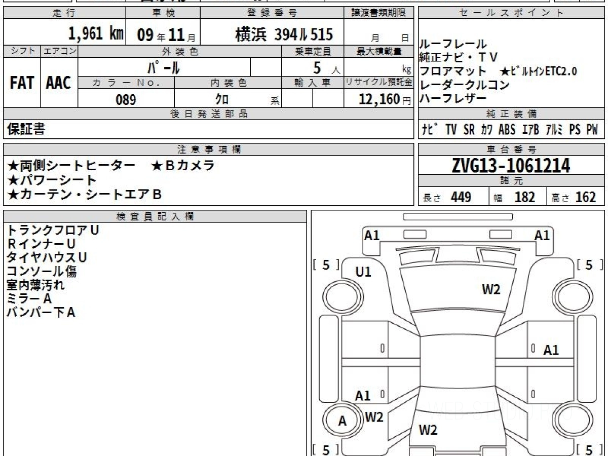Viewport: 608px width, 456px height.
Task: Select the "W2" mark on the windshield
Action: point(491,289)
